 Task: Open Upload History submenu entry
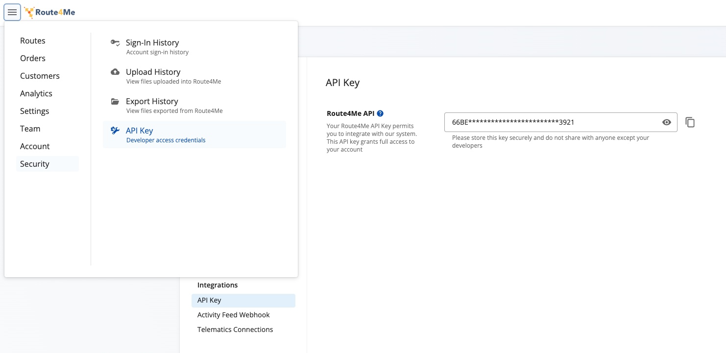click(x=194, y=76)
